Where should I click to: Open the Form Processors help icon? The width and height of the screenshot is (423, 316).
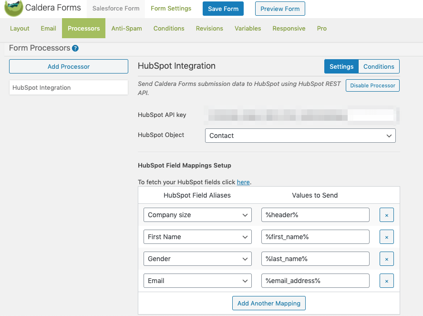[75, 48]
